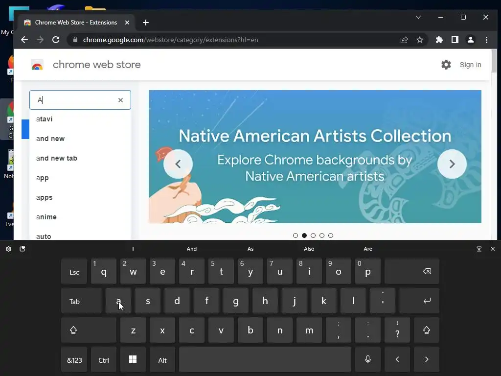Image resolution: width=501 pixels, height=376 pixels.
Task: Open Web Store settings gear
Action: point(446,65)
